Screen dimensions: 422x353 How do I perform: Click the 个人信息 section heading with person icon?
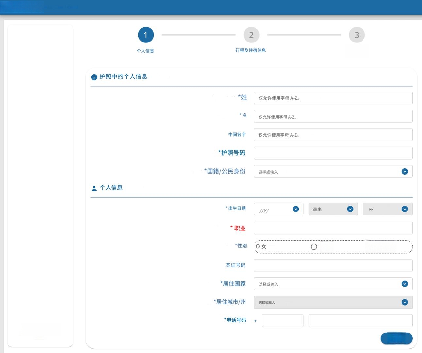point(111,188)
